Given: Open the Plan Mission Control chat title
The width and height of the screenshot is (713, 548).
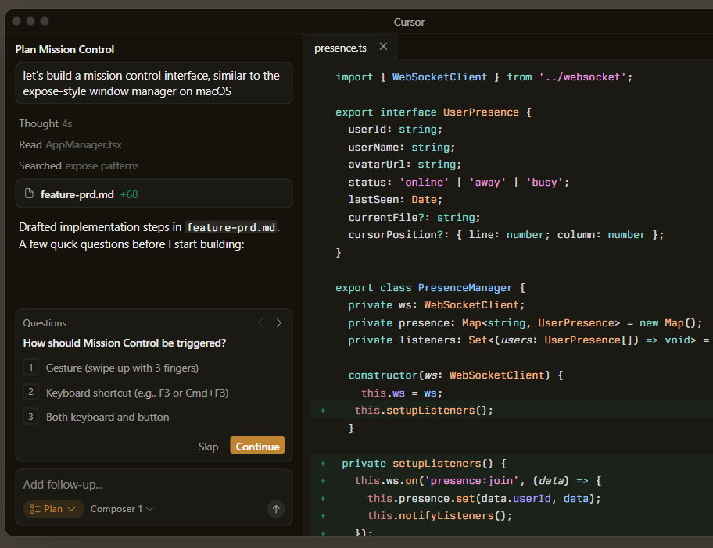Looking at the screenshot, I should [65, 49].
